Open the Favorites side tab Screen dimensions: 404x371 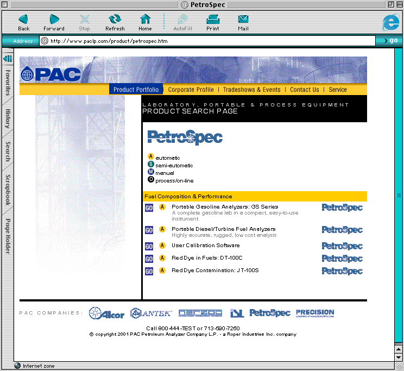(8, 83)
